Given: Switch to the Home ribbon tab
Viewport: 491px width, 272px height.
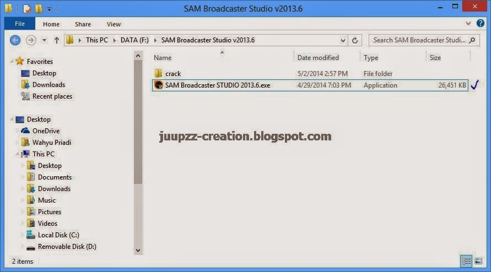Looking at the screenshot, I should pyautogui.click(x=51, y=24).
